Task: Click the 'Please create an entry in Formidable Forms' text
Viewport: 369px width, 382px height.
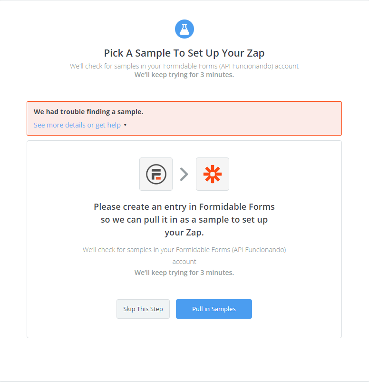Action: coord(184,207)
